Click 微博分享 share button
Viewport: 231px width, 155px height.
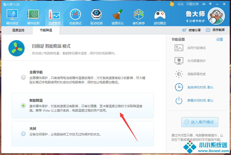point(192,30)
